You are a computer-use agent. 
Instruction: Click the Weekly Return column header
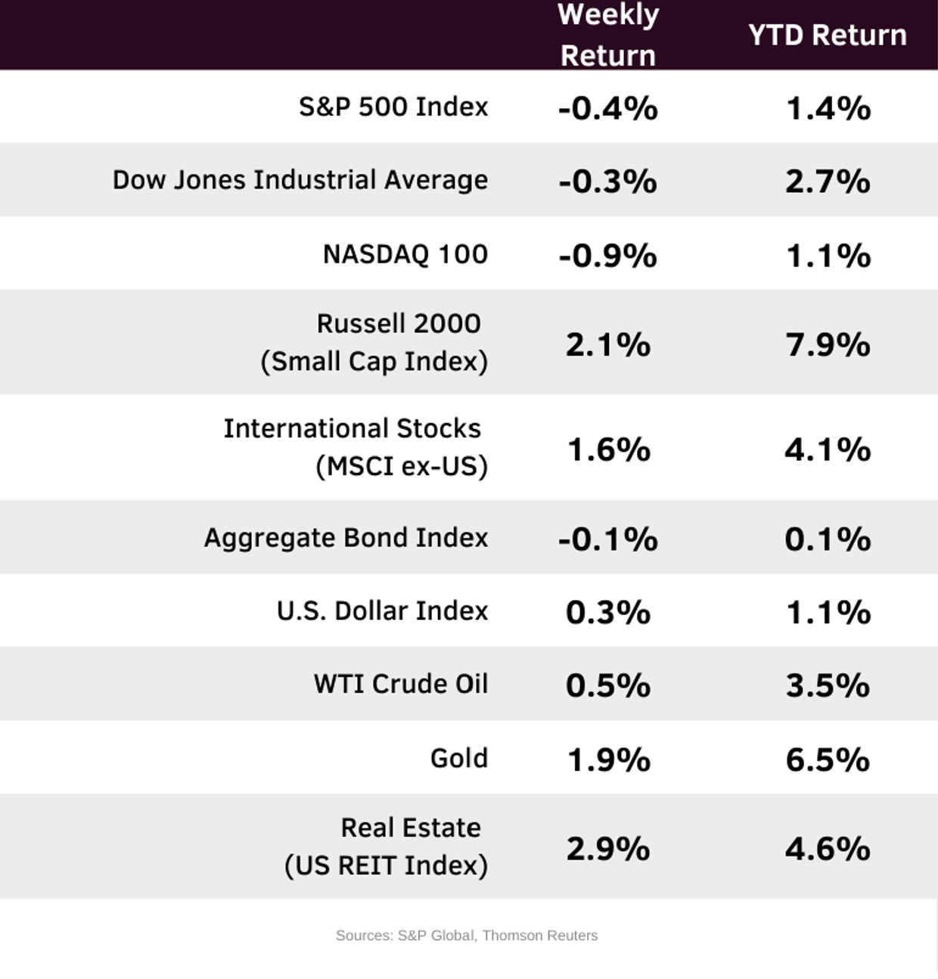click(x=608, y=35)
